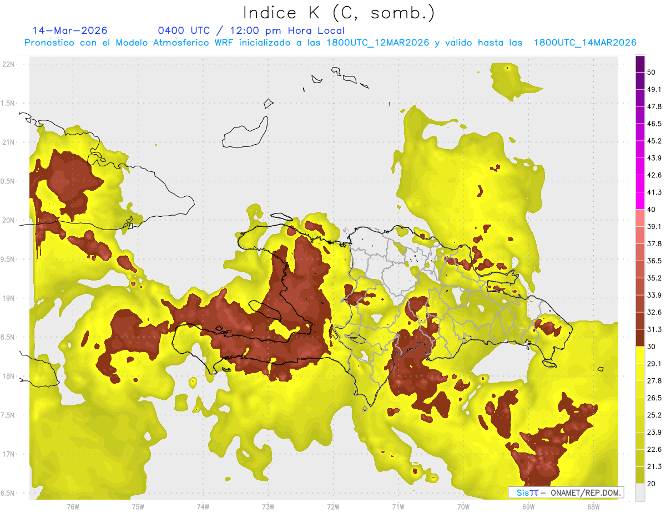
Task: Click the '22N' latitude label
Action: click(x=9, y=64)
